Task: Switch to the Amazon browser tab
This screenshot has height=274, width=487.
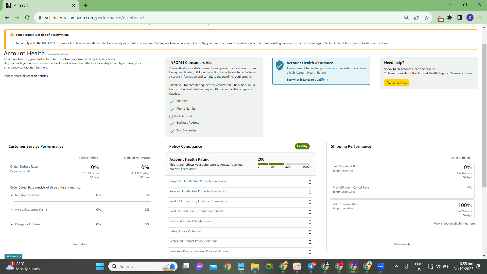Action: coord(41,5)
